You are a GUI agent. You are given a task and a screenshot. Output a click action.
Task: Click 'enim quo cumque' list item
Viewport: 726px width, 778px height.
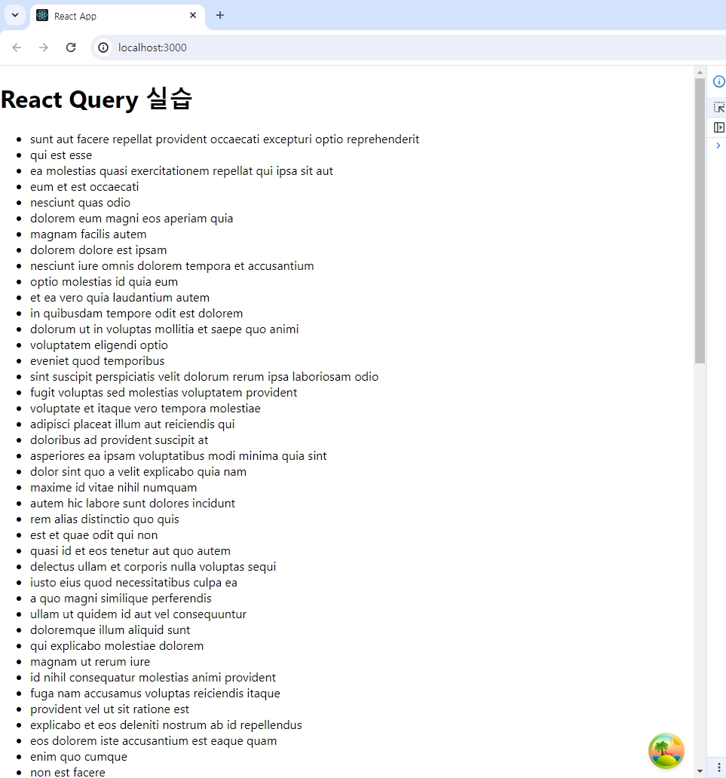point(79,757)
